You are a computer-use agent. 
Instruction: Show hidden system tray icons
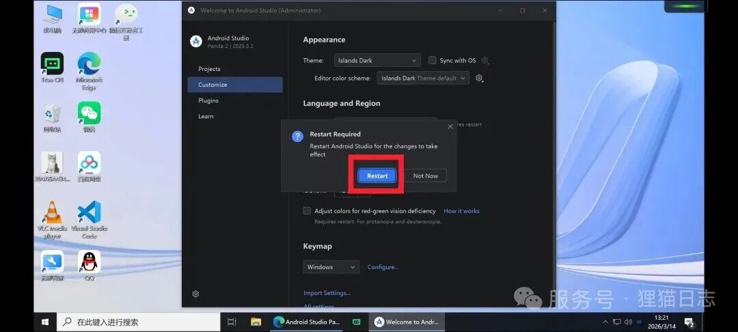click(x=605, y=322)
